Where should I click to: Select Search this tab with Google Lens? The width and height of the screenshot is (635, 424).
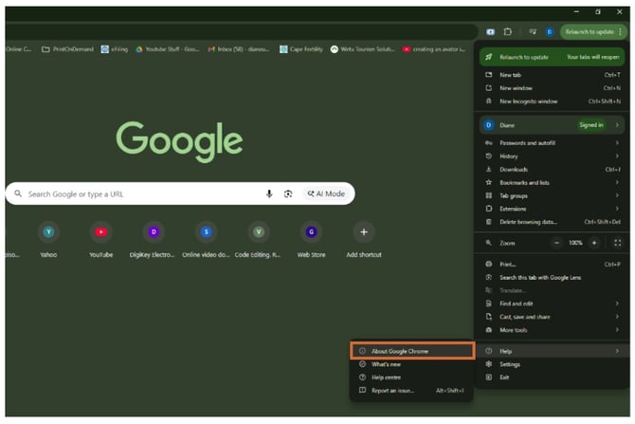coord(552,277)
